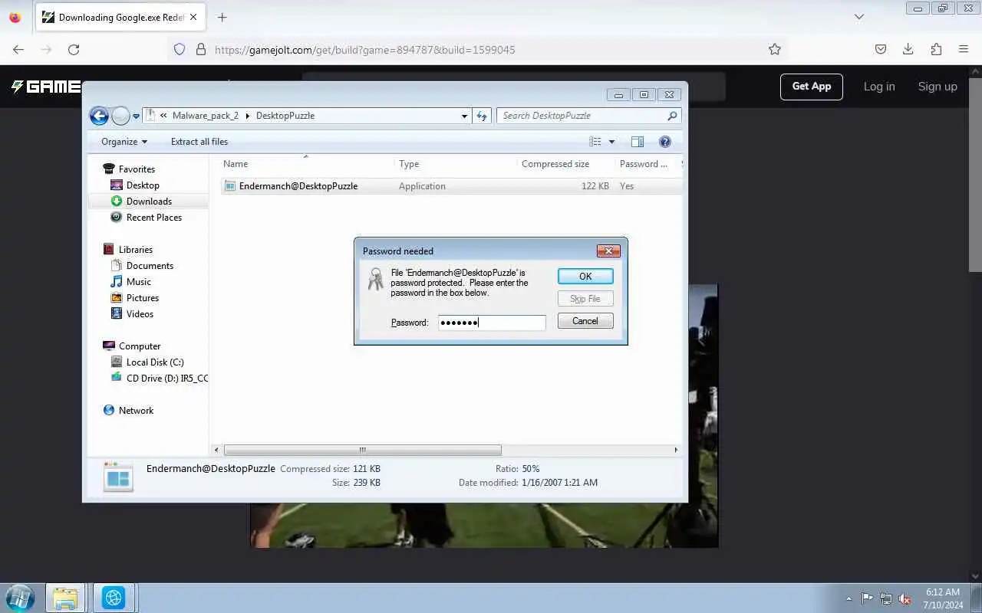The height and width of the screenshot is (613, 982).
Task: Select Network in the navigation pane
Action: (x=136, y=411)
